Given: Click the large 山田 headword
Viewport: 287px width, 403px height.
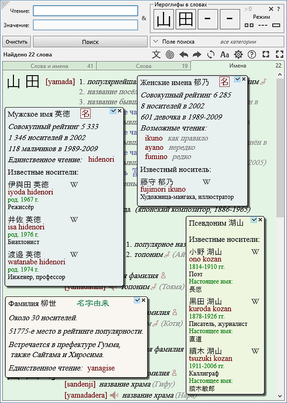Looking at the screenshot, I should tap(23, 82).
